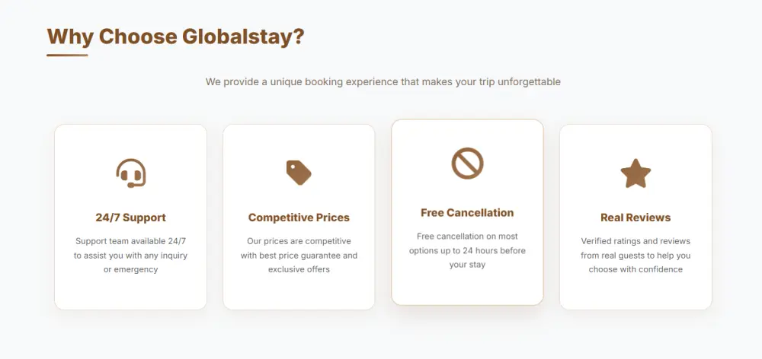Click the unique booking experience subtitle
Viewport: 762px width, 359px height.
click(383, 81)
